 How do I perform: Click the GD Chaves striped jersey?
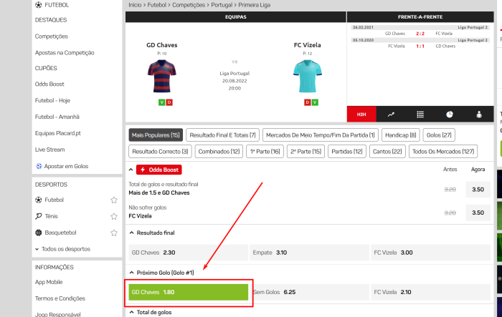coord(162,77)
